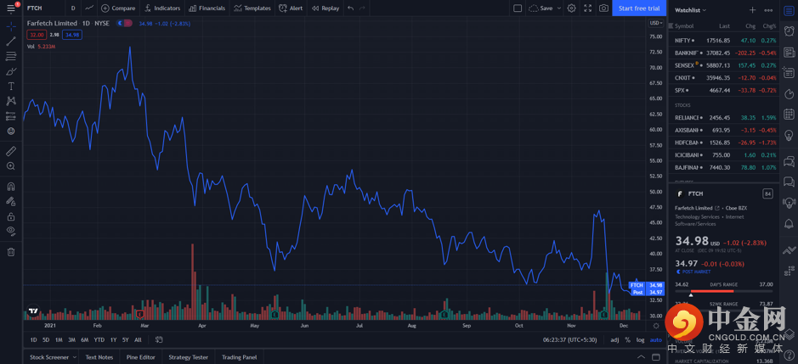Viewport: 798px width, 364px height.
Task: Open the Financials menu
Action: pos(207,8)
